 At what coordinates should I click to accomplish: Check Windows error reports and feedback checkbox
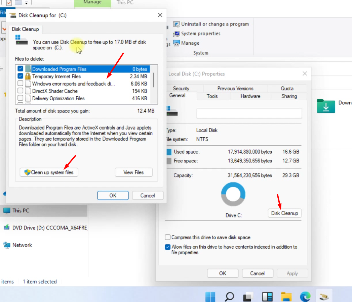pyautogui.click(x=20, y=83)
